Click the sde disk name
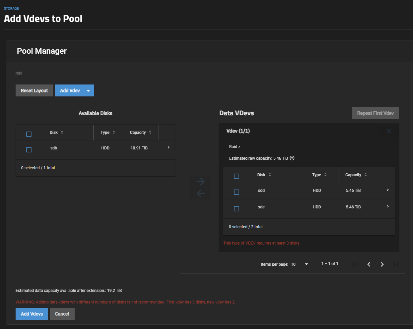The height and width of the screenshot is (329, 413). coord(261,207)
